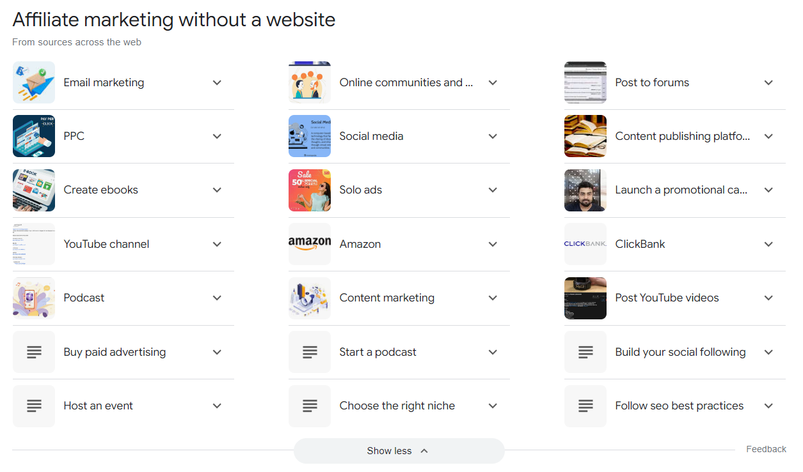Collapse the list with Show less
This screenshot has width=803, height=472.
tap(399, 451)
